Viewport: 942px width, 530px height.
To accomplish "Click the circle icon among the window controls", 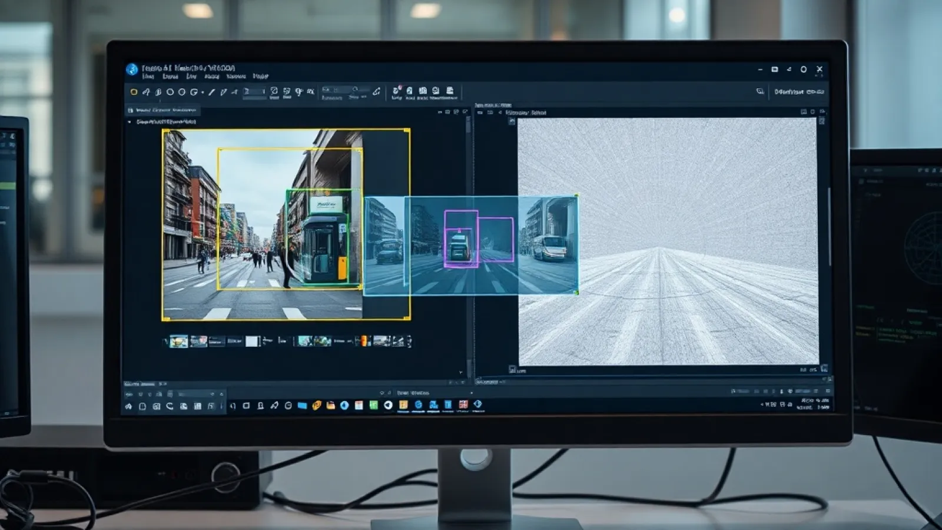I will [804, 69].
